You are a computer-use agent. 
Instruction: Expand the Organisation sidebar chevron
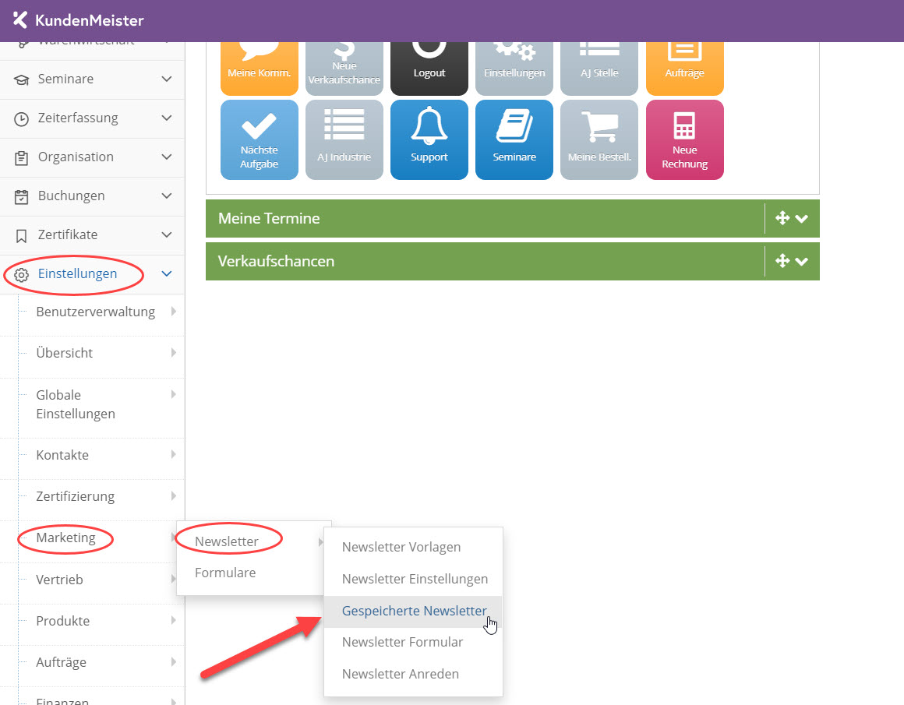167,157
